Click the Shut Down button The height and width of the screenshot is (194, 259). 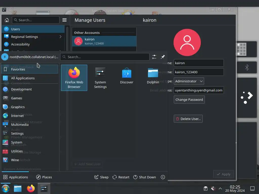[x=144, y=177]
